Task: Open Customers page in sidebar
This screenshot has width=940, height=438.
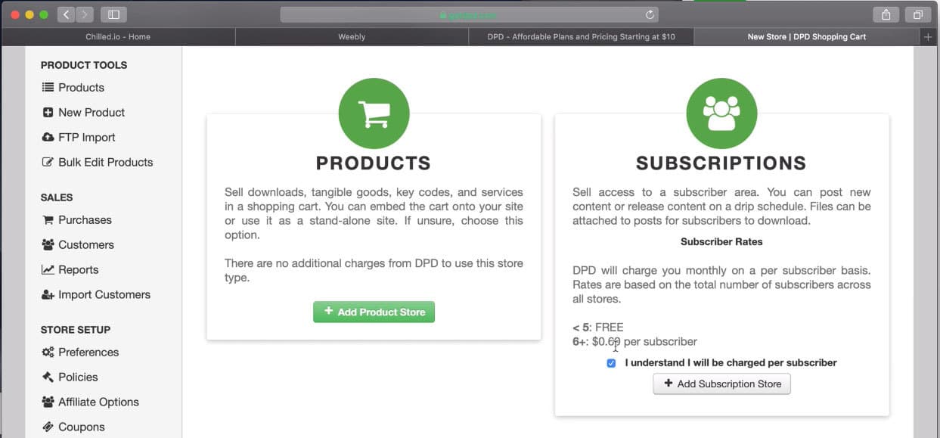Action: click(85, 245)
